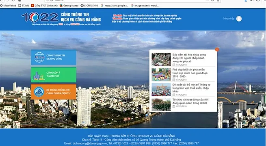Click header slogan Sứ mệnh text line
Screen dimensions: 266x146
point(145,15)
